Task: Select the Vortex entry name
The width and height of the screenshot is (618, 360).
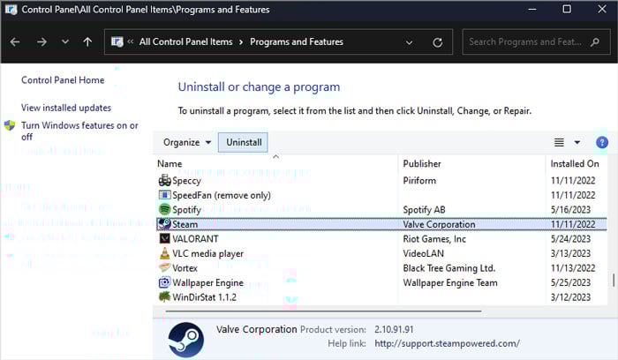Action: click(185, 268)
